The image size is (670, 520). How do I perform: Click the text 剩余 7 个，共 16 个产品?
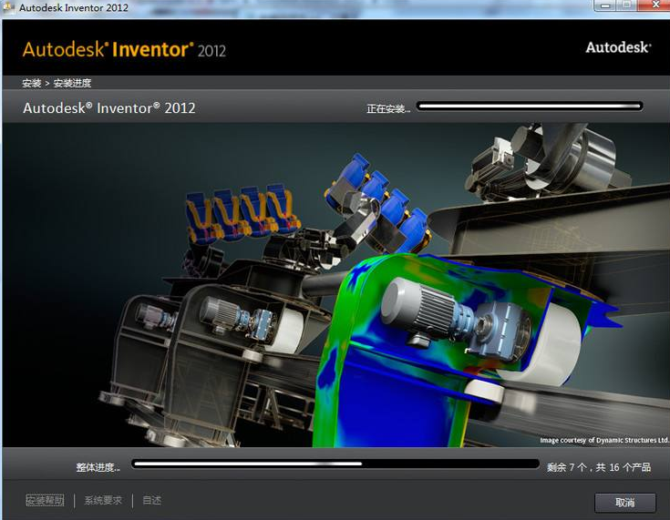(599, 467)
